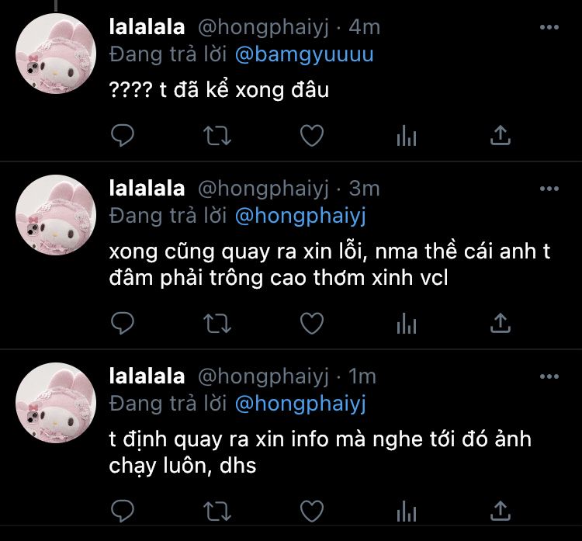Open more options for the 4m tweet
Viewport: 582px width, 541px height.
[549, 27]
